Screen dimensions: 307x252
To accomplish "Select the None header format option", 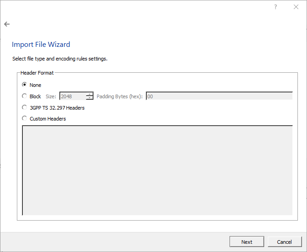I will 25,85.
